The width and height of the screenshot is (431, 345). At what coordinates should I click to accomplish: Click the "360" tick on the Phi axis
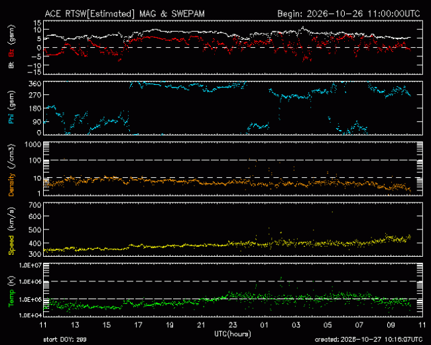(x=35, y=84)
